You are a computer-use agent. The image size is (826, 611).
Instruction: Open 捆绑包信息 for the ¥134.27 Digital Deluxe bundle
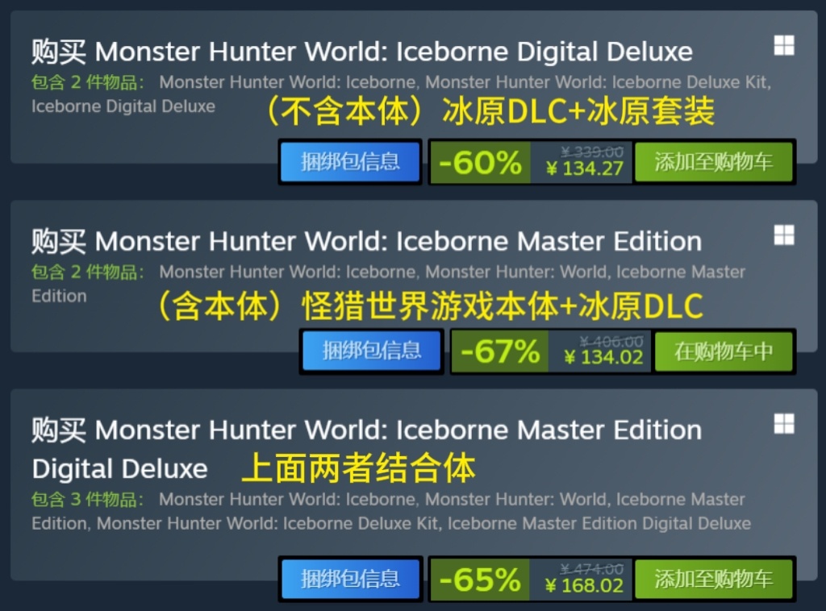[x=350, y=162]
